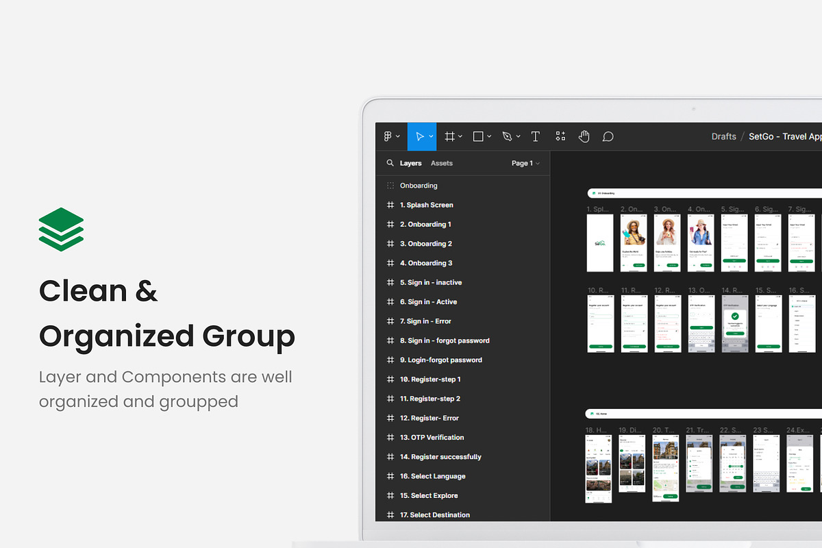Click the frame icon beside 4. Onboarding 3
Screen dimensions: 822x548
(x=390, y=263)
